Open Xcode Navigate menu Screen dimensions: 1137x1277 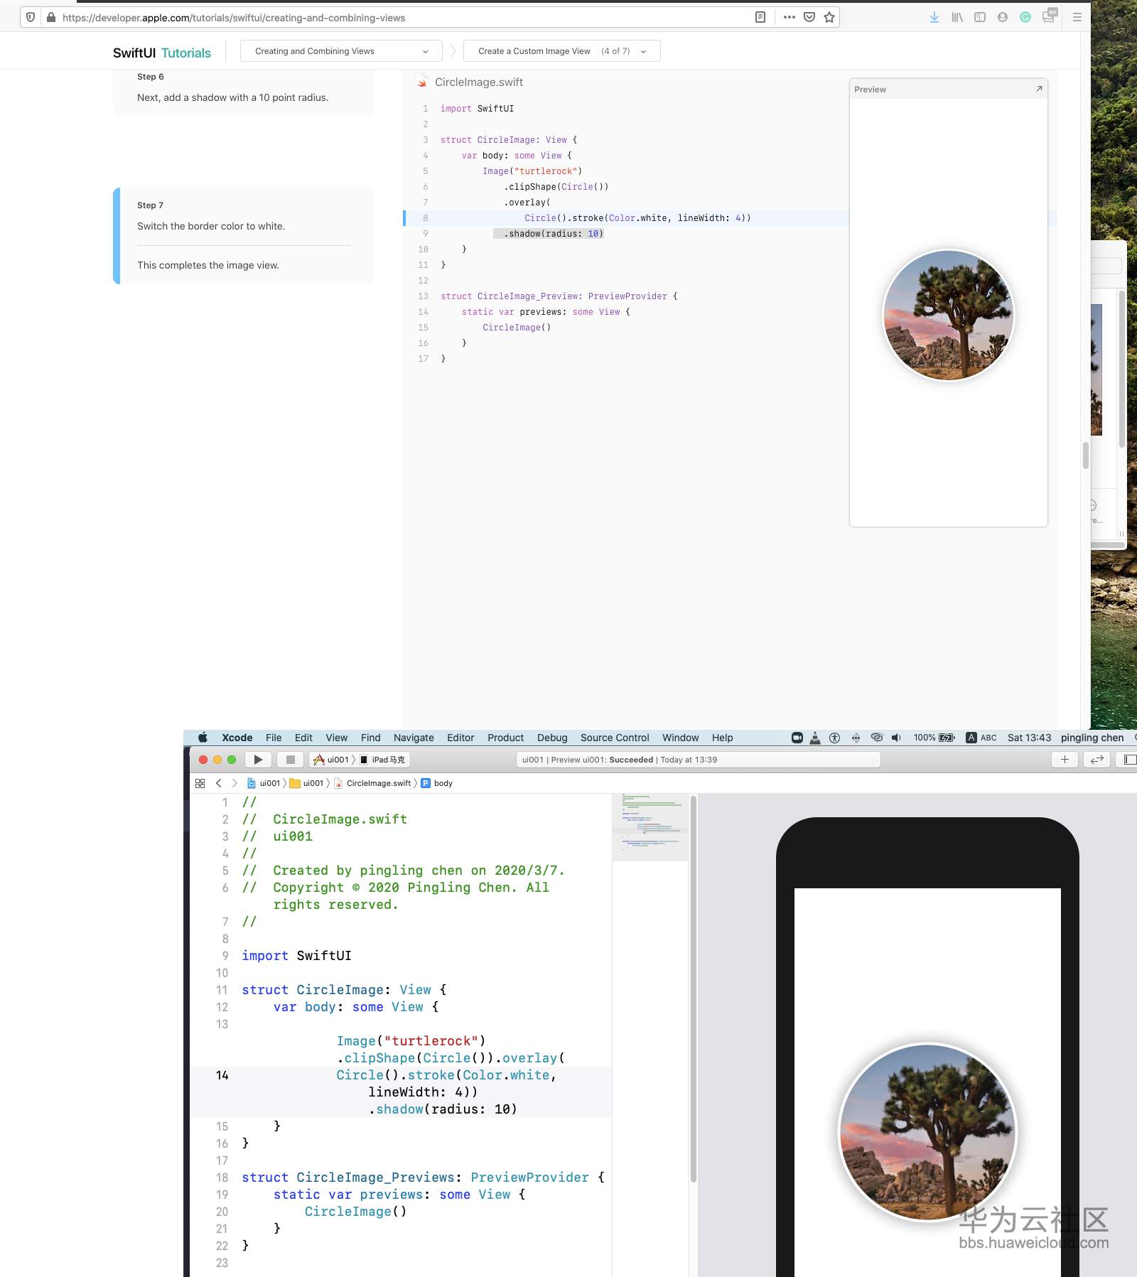click(x=414, y=738)
